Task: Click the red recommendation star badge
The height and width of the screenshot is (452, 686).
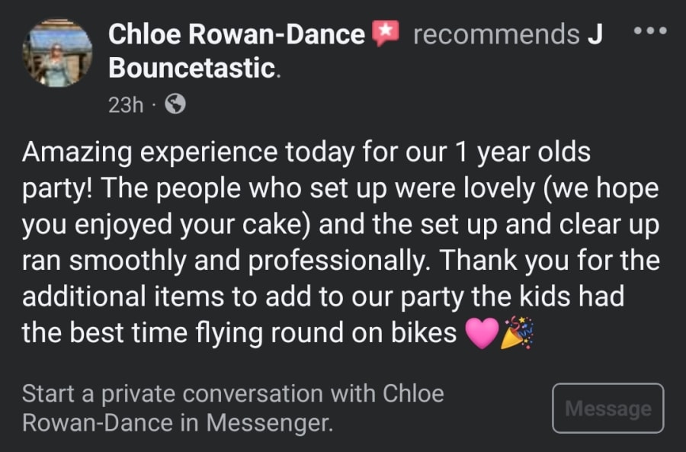Action: coord(385,34)
